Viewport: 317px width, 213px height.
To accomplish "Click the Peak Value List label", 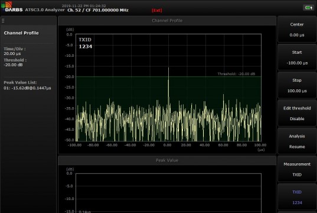I will [x=20, y=82].
